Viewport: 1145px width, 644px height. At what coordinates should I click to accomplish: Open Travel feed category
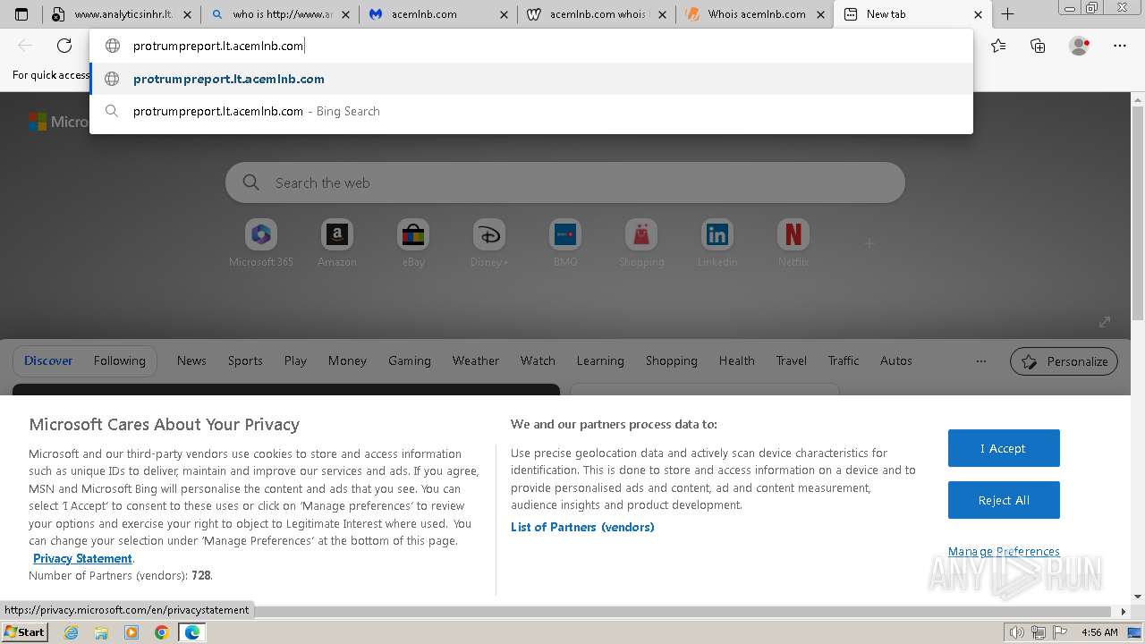pyautogui.click(x=792, y=360)
